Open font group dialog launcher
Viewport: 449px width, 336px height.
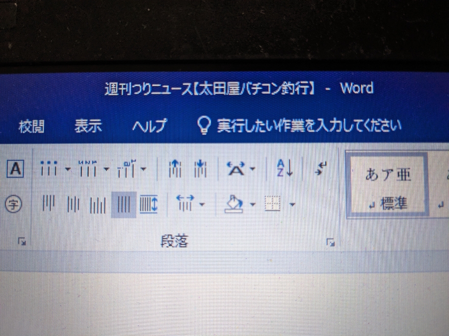coord(22,242)
